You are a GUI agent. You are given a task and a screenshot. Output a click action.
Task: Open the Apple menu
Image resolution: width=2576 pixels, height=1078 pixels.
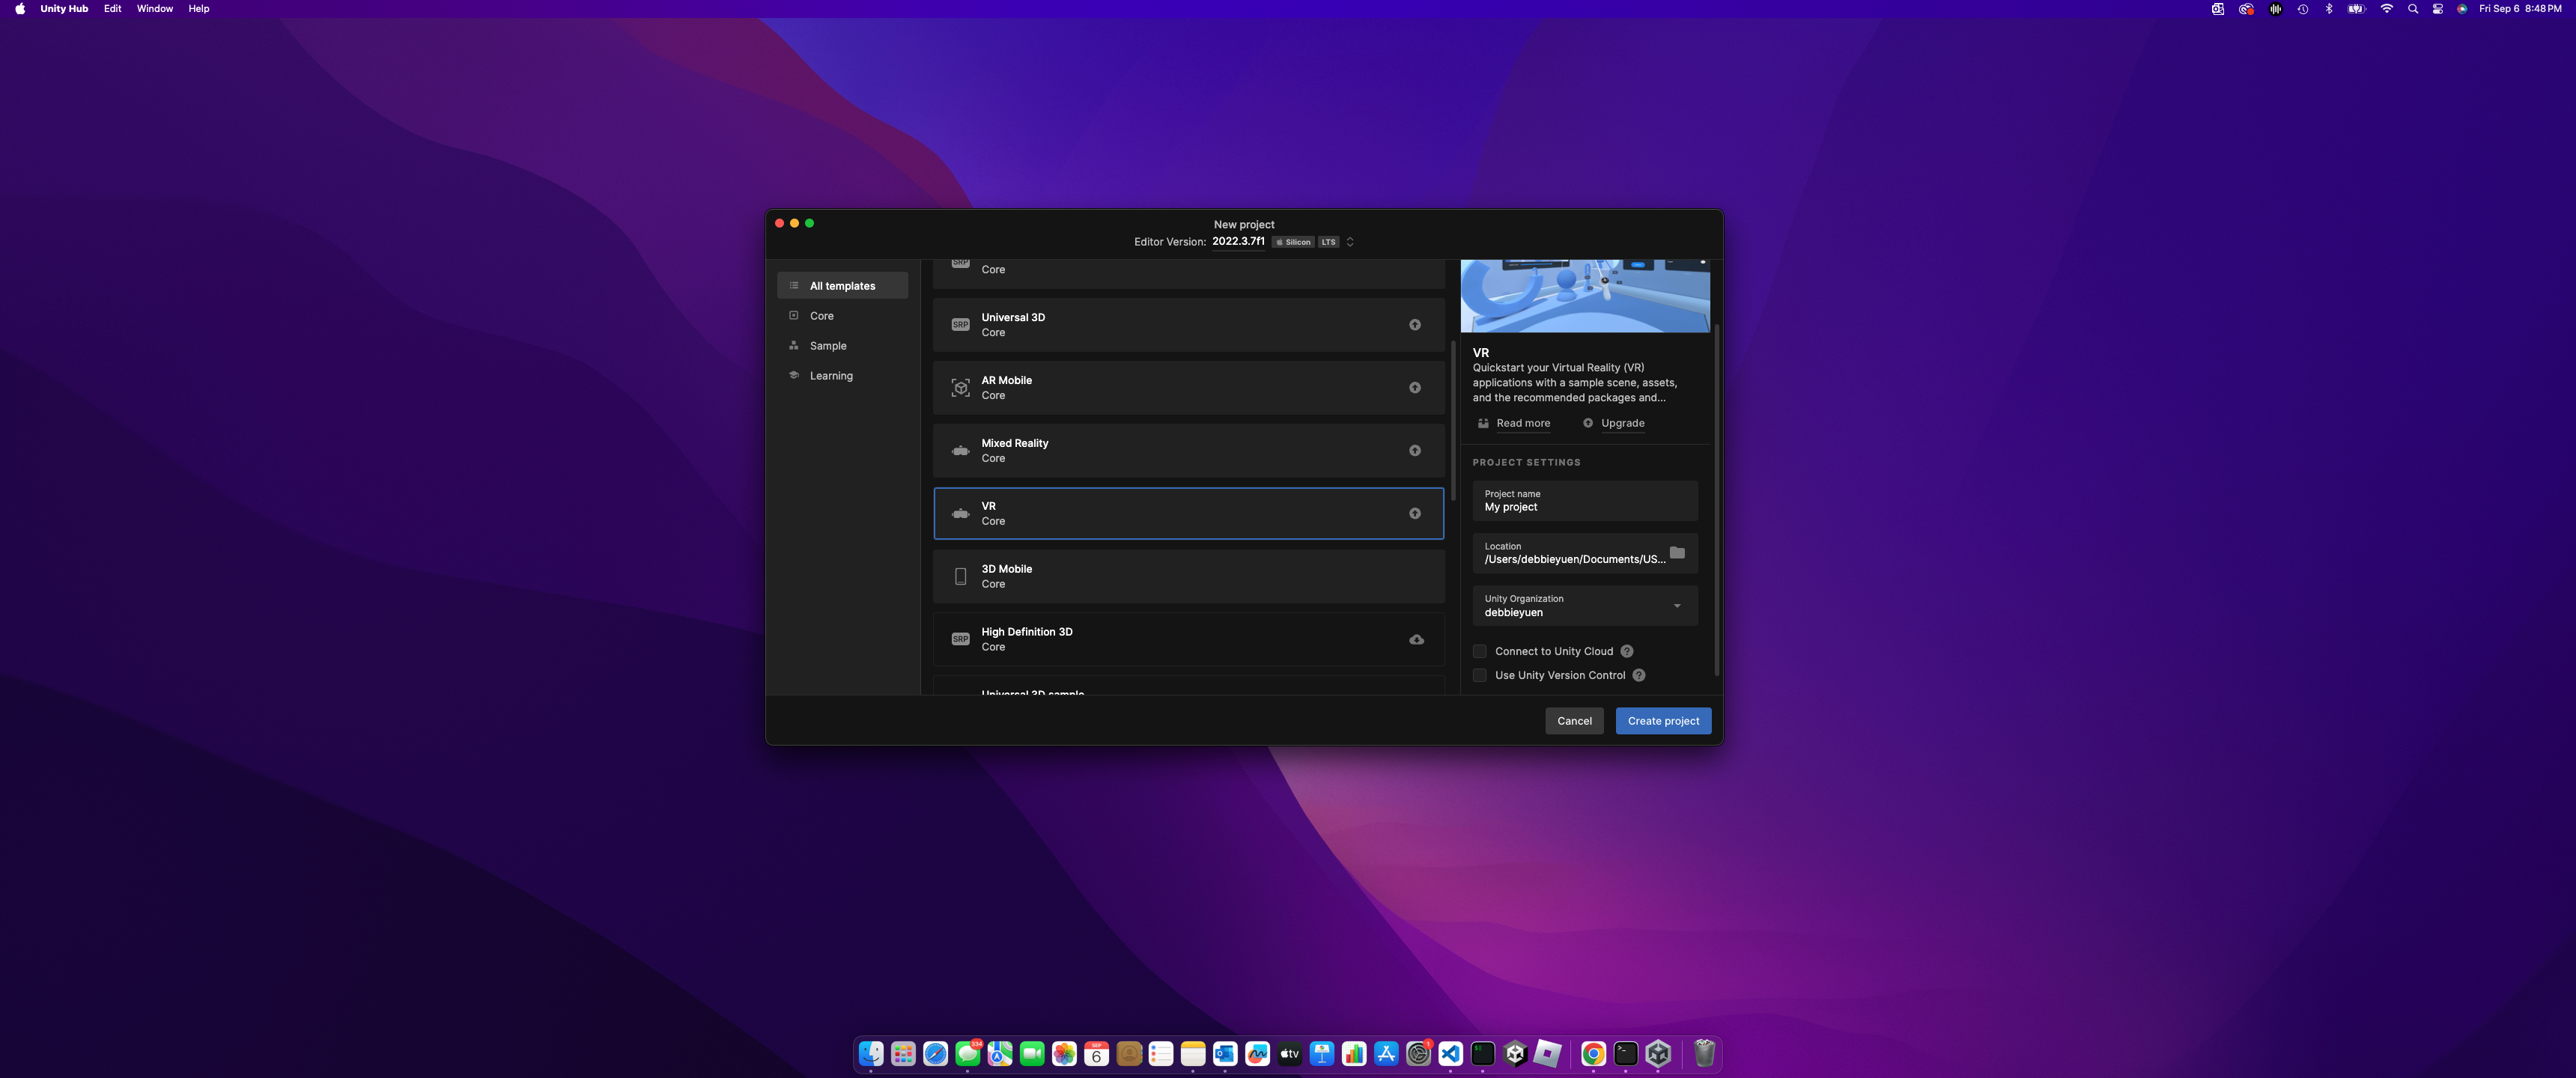tap(20, 9)
